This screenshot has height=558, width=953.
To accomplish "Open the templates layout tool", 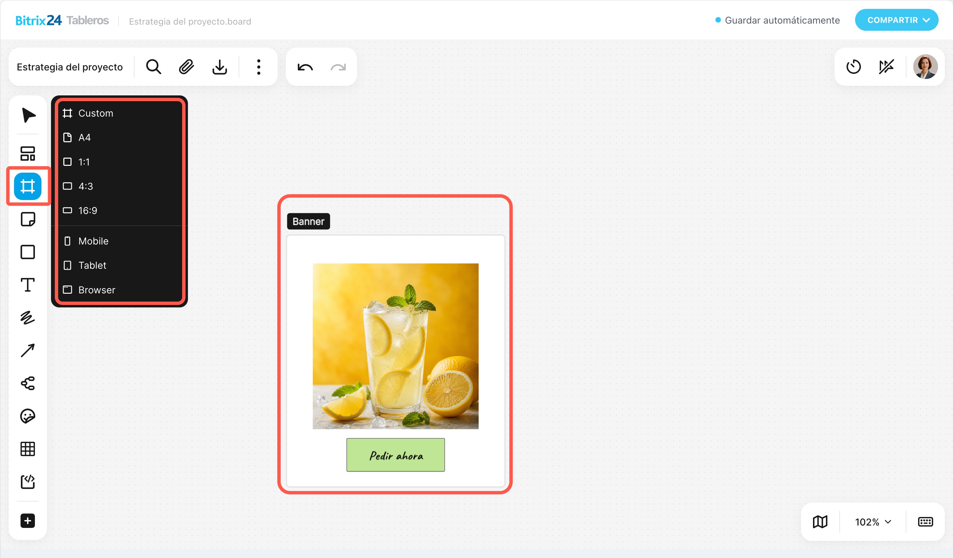I will pos(28,154).
